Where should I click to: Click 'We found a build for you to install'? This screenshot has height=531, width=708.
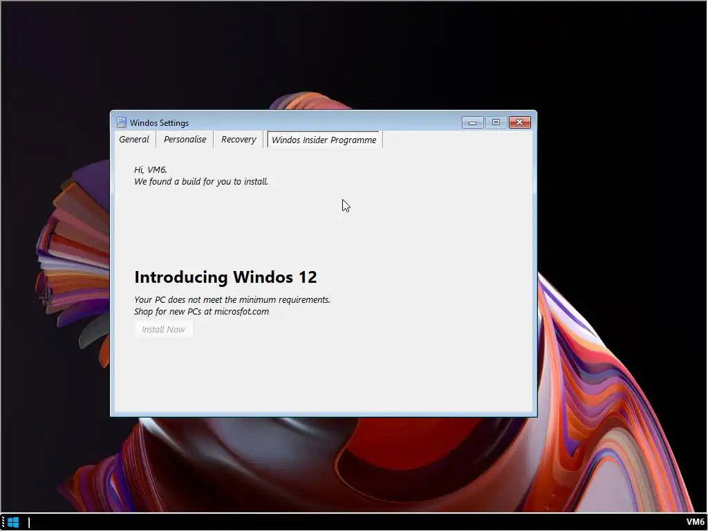point(201,182)
